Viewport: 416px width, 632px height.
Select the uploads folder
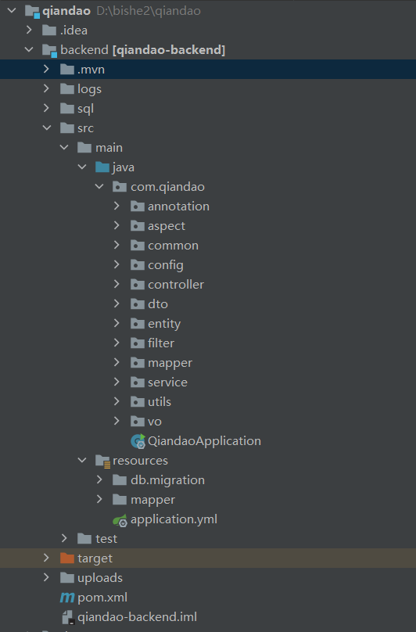[99, 577]
